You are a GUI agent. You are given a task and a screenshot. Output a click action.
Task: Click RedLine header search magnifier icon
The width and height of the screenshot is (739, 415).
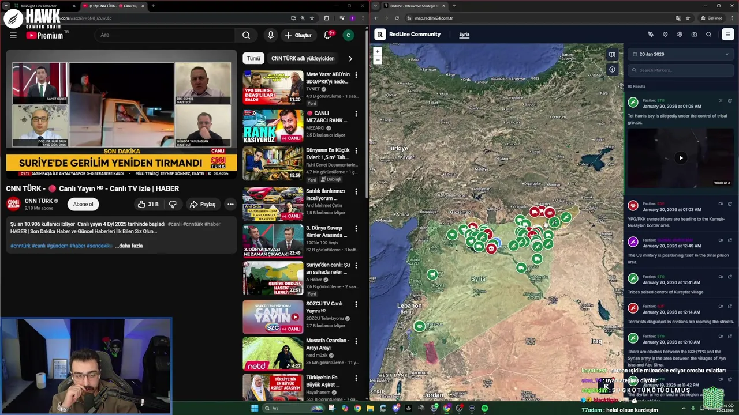pos(708,35)
